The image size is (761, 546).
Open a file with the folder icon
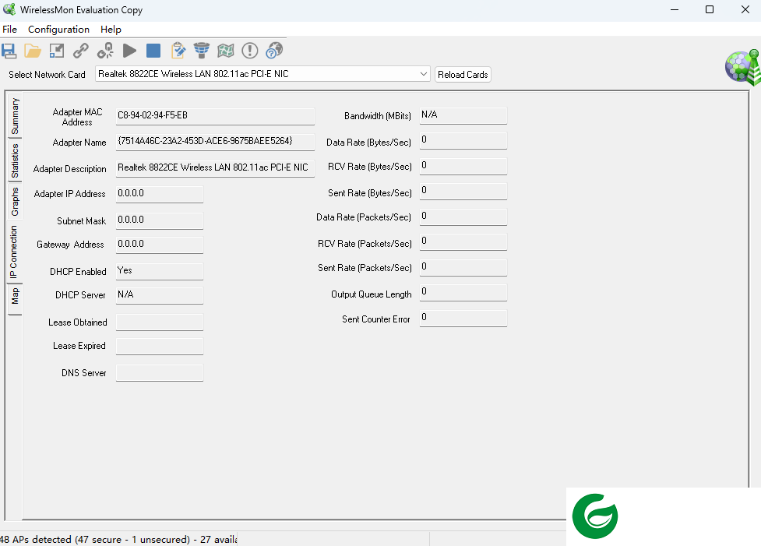coord(33,51)
